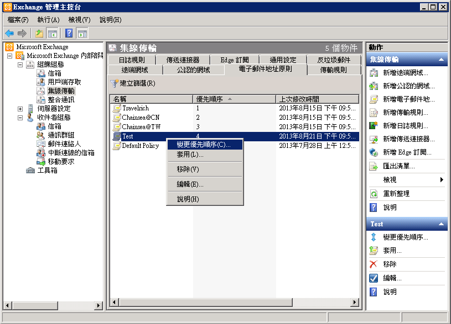Click the 新增公認的網域 action icon
The height and width of the screenshot is (324, 451).
pyautogui.click(x=374, y=86)
